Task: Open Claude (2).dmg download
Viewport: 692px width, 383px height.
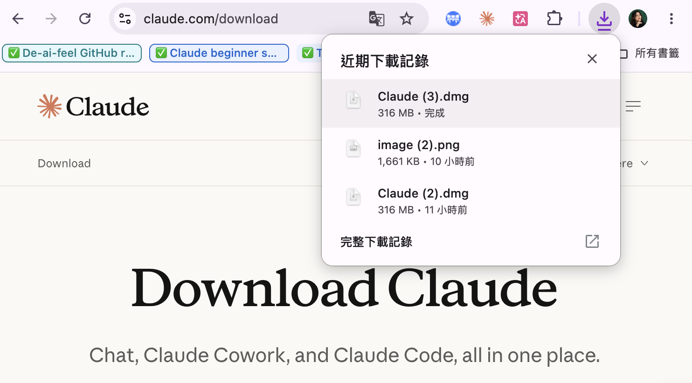Action: coord(471,200)
